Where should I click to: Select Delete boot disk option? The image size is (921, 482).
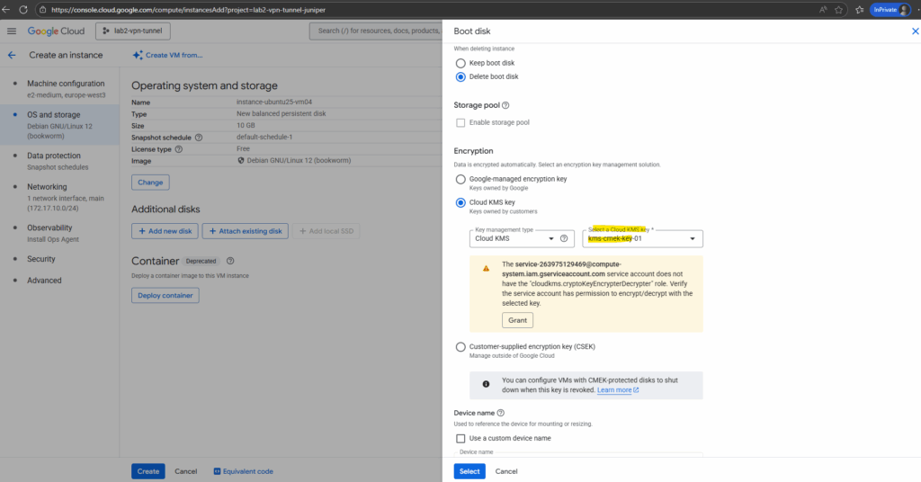tap(460, 77)
